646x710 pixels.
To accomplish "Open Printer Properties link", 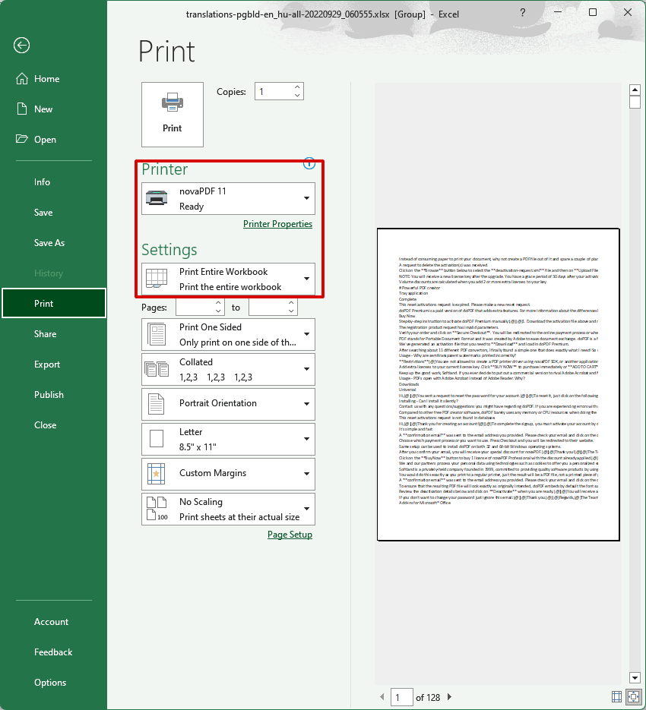I will pos(277,223).
